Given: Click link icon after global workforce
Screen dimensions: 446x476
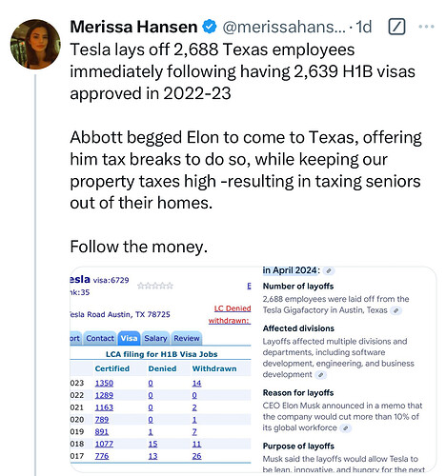Looking at the screenshot, I should point(346,428).
